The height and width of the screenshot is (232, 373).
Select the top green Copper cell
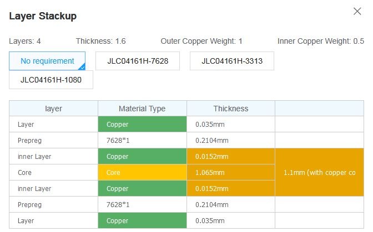(142, 124)
